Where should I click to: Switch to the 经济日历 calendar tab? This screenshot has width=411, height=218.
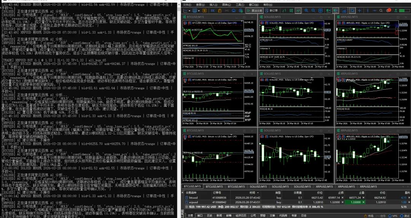[x=241, y=216]
